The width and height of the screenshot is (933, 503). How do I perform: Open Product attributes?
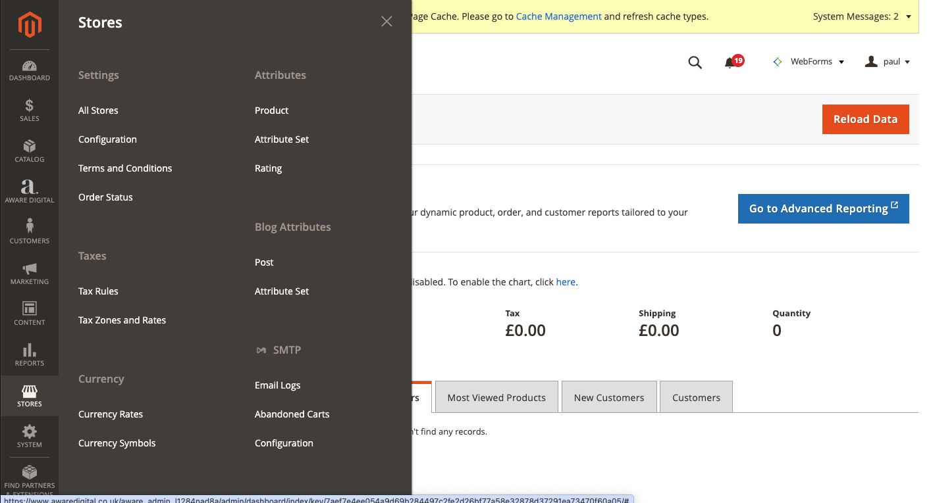click(271, 110)
